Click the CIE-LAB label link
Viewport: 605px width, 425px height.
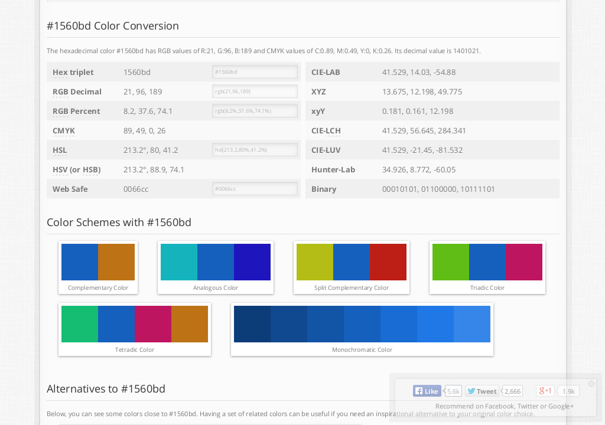pos(326,72)
